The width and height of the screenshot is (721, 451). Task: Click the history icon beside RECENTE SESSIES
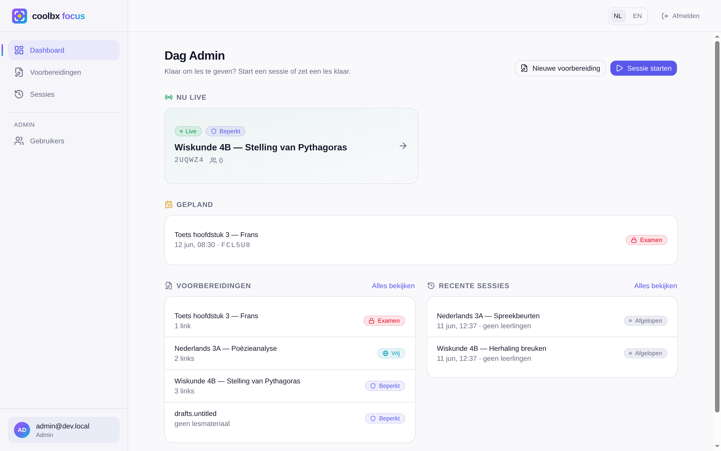coord(431,286)
